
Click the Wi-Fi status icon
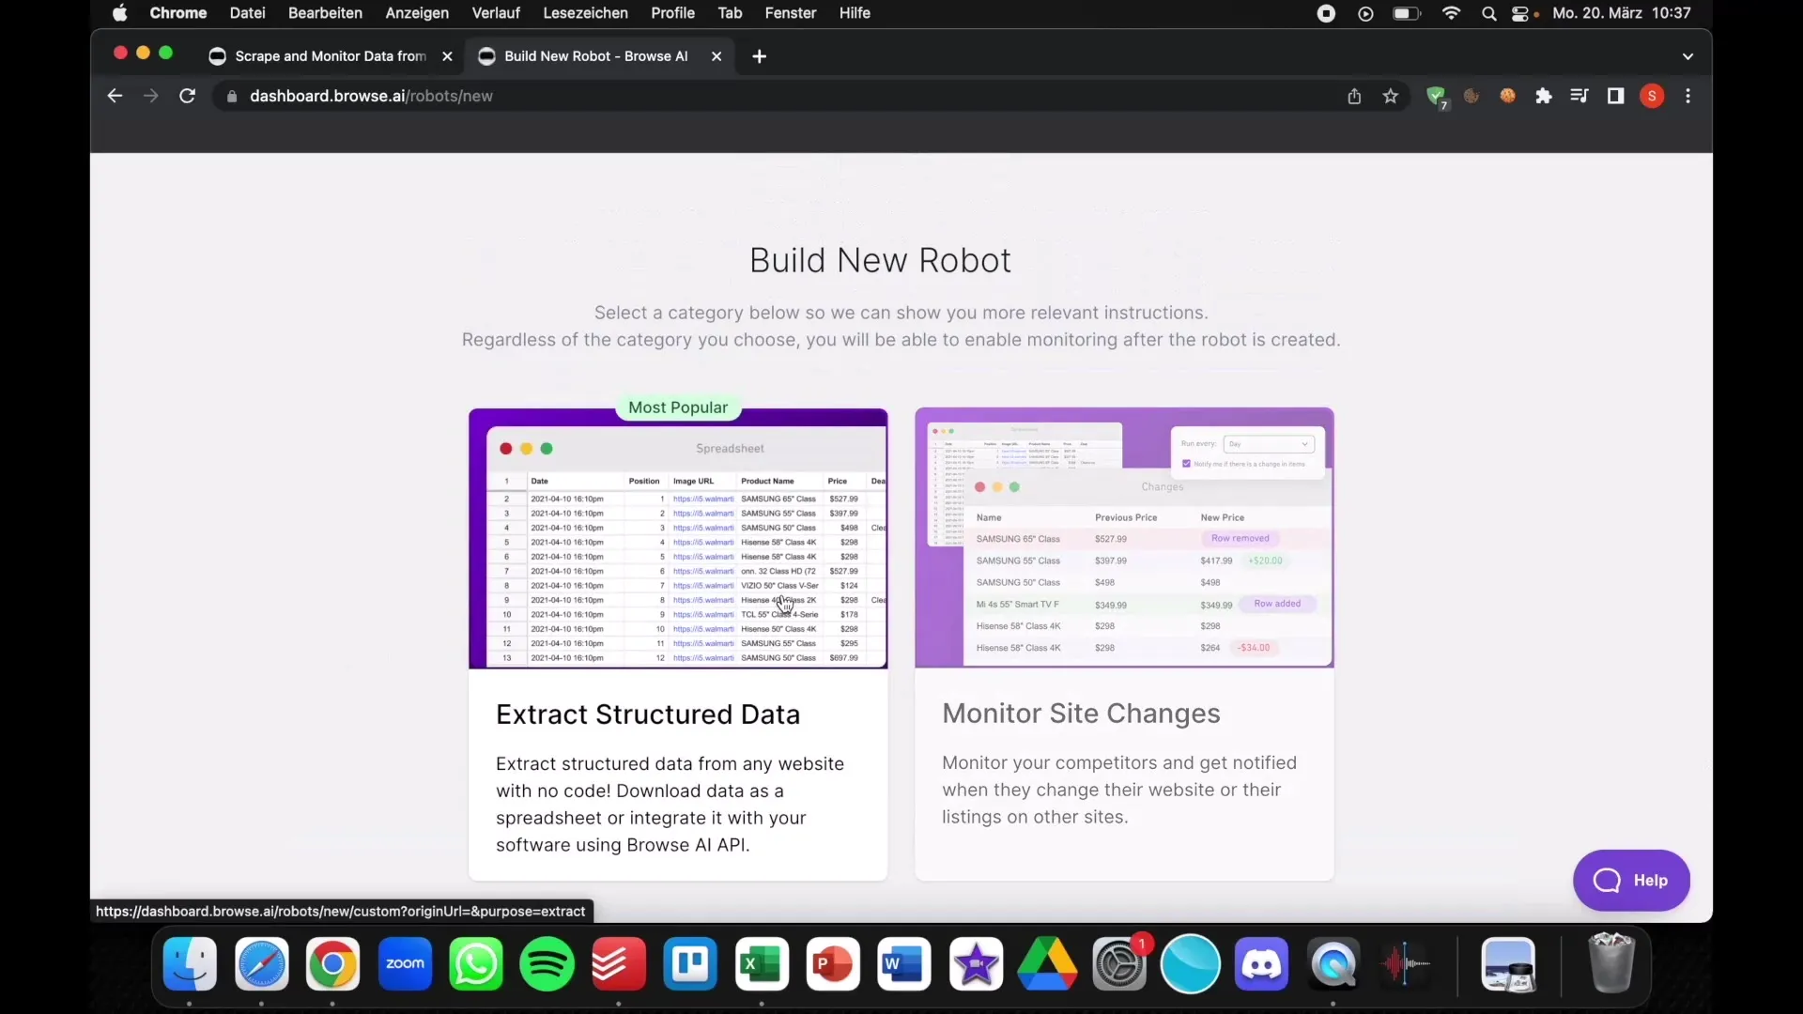tap(1451, 13)
